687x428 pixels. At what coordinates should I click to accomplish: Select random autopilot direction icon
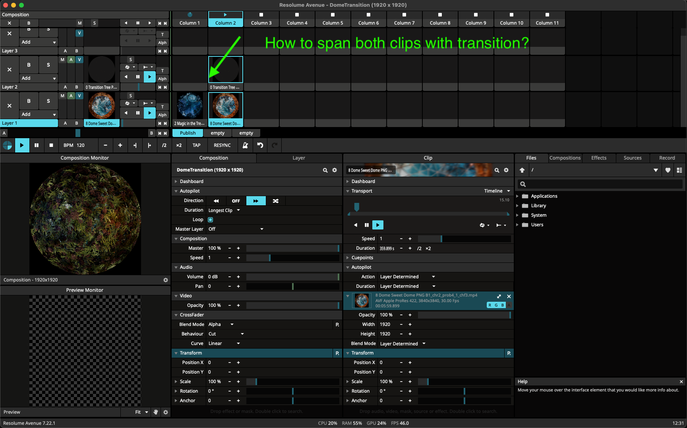tap(275, 201)
